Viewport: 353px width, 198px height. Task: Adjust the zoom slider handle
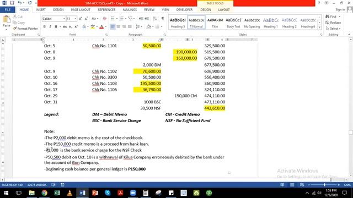coord(324,185)
